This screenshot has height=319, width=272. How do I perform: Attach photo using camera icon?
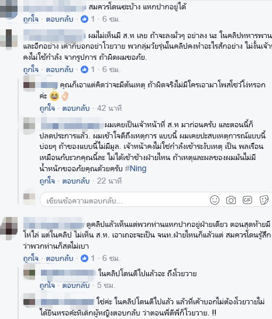pyautogui.click(x=231, y=200)
